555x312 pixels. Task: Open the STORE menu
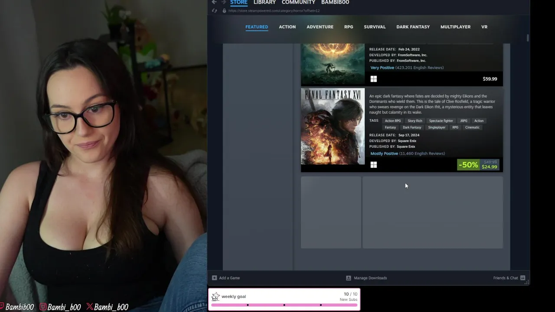(x=238, y=2)
